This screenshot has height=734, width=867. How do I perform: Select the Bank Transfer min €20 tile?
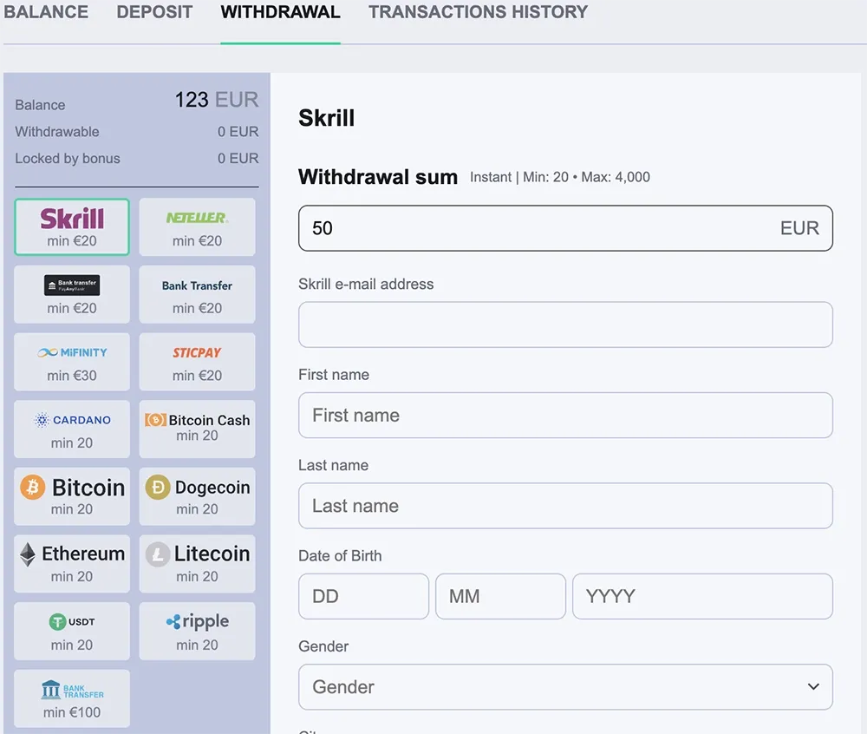[x=197, y=294]
